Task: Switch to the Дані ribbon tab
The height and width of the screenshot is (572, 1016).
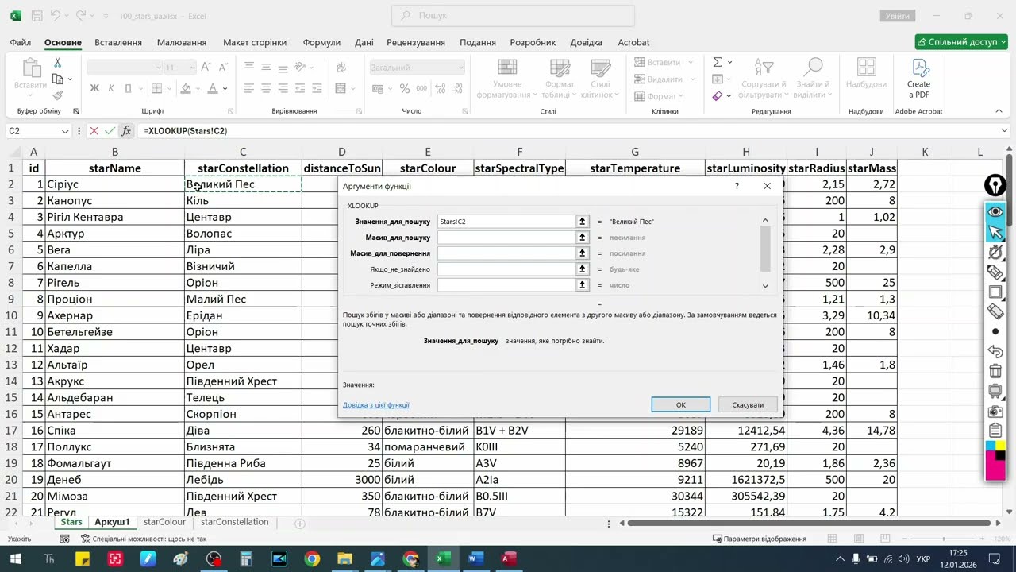Action: click(364, 42)
